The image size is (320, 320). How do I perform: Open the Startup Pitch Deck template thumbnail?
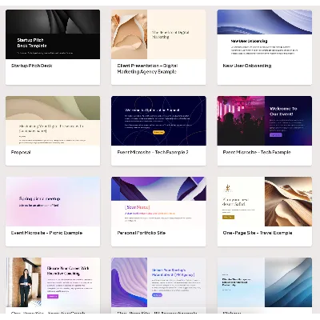(53, 34)
